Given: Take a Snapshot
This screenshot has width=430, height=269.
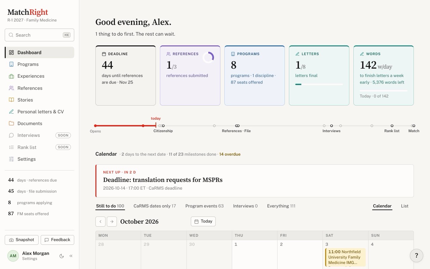Looking at the screenshot, I should tap(21, 240).
